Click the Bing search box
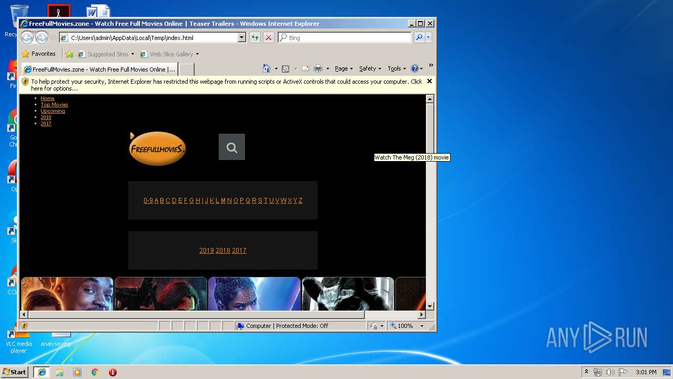Screen dimensions: 673x379 (345, 37)
